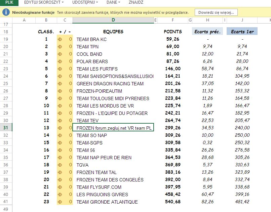Click the arrow icon in TEAM LES FURTIFS row
This screenshot has width=271, height=212.
point(60,69)
